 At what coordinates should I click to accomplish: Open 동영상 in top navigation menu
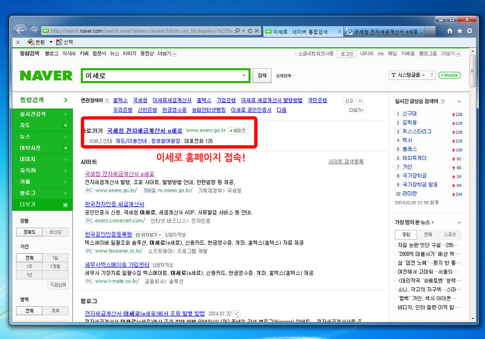coord(147,53)
